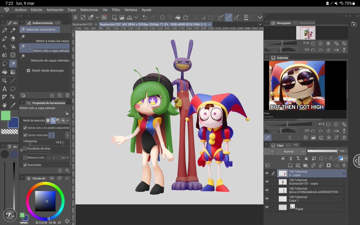Select the Eyedropper tool in toolbox
The image size is (360, 225).
tap(13, 105)
